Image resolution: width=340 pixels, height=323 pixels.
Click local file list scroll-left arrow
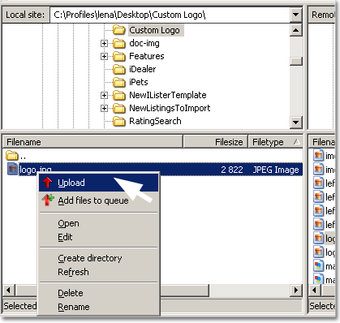point(9,291)
